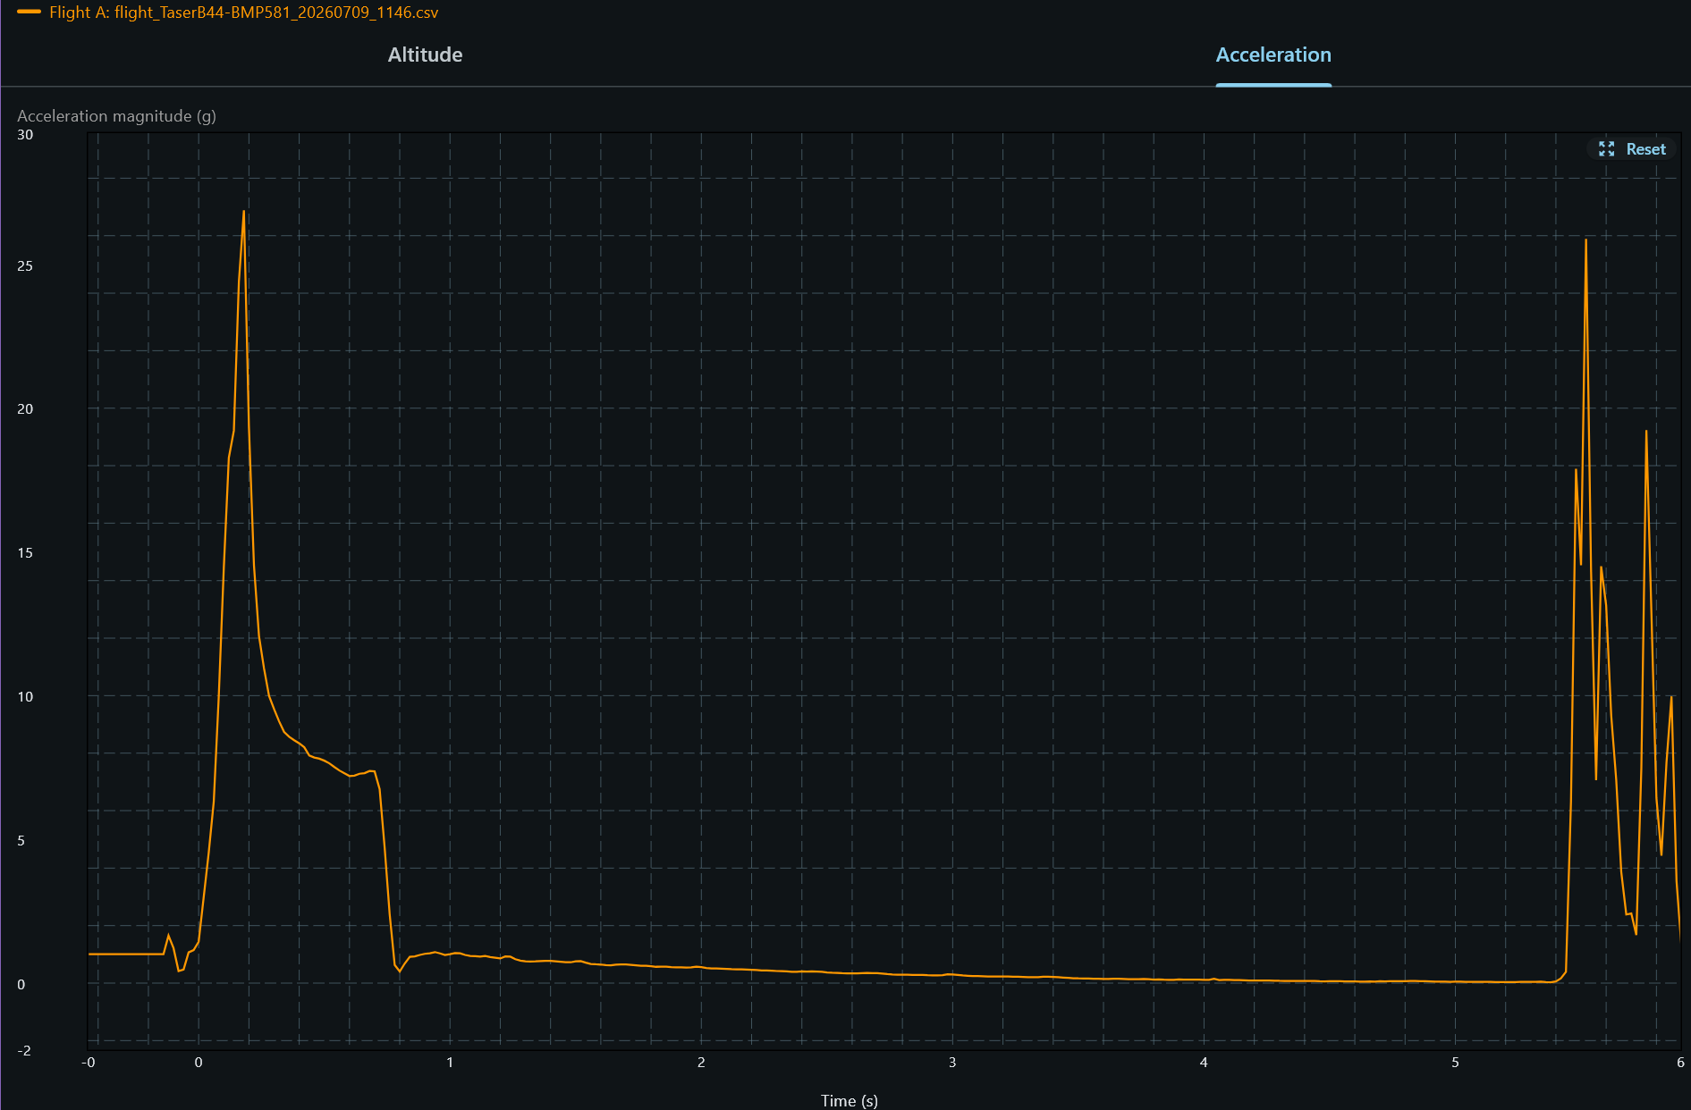
Task: Click y-axis tick label -2
Action: tap(24, 1050)
